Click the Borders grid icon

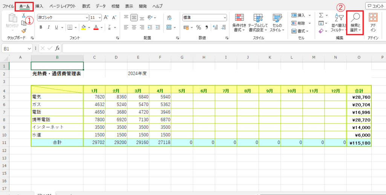coord(70,27)
